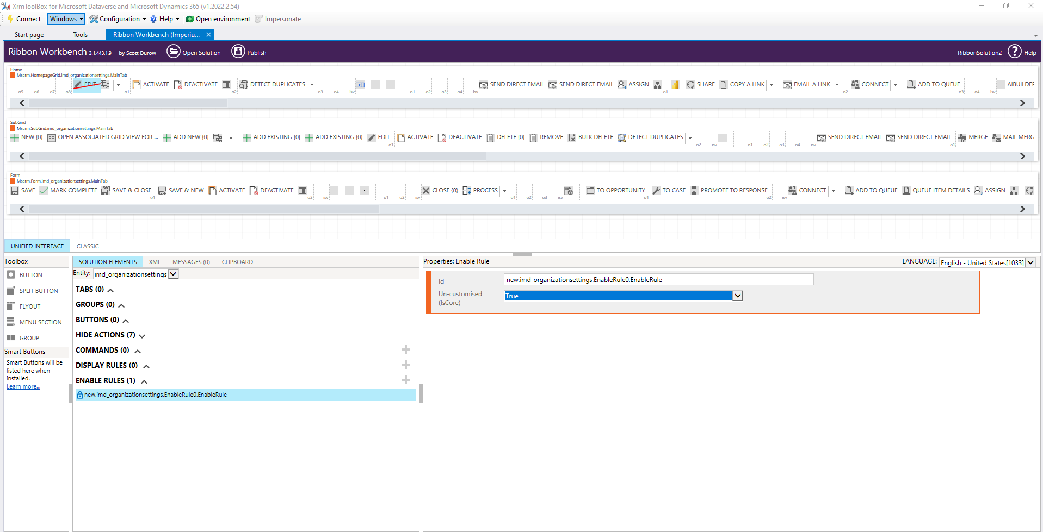Expand the Hide Actions (7) section

(142, 336)
